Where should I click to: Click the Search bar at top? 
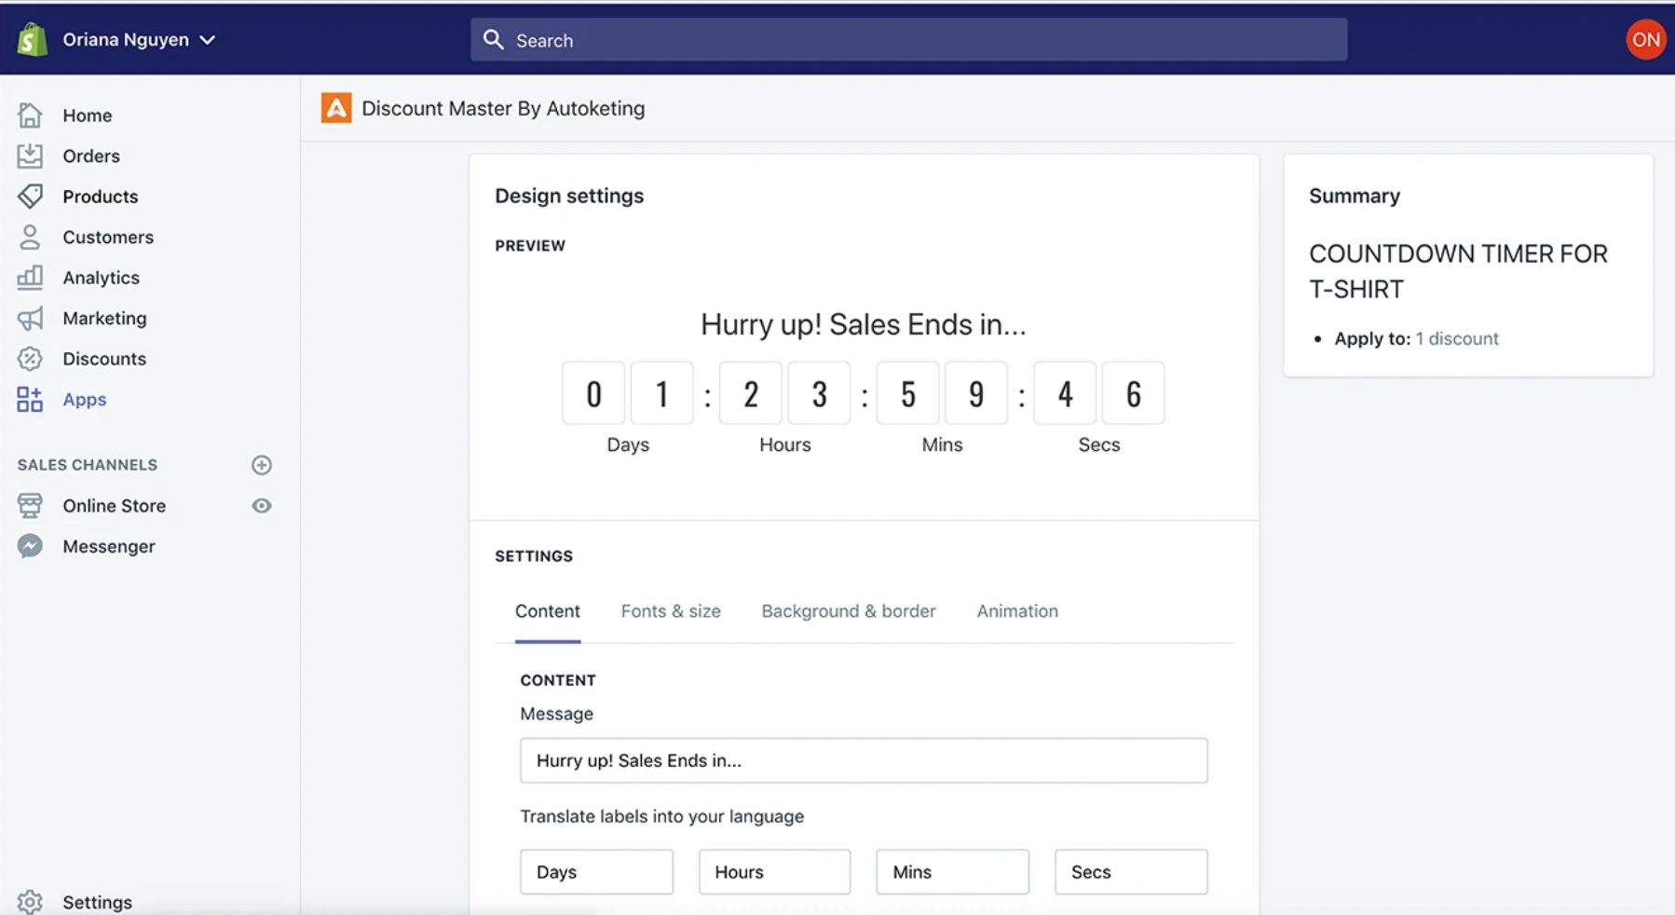coord(908,39)
